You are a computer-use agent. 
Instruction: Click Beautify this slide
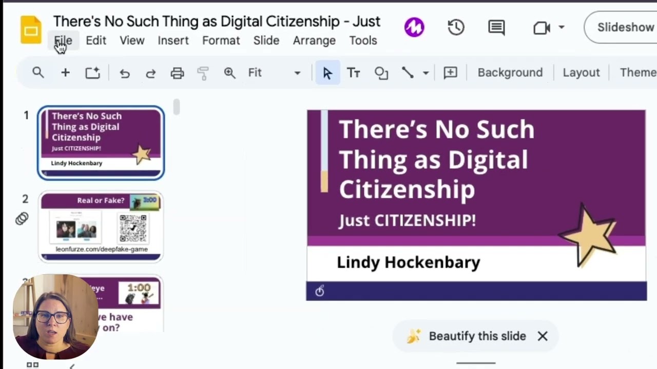click(x=477, y=336)
